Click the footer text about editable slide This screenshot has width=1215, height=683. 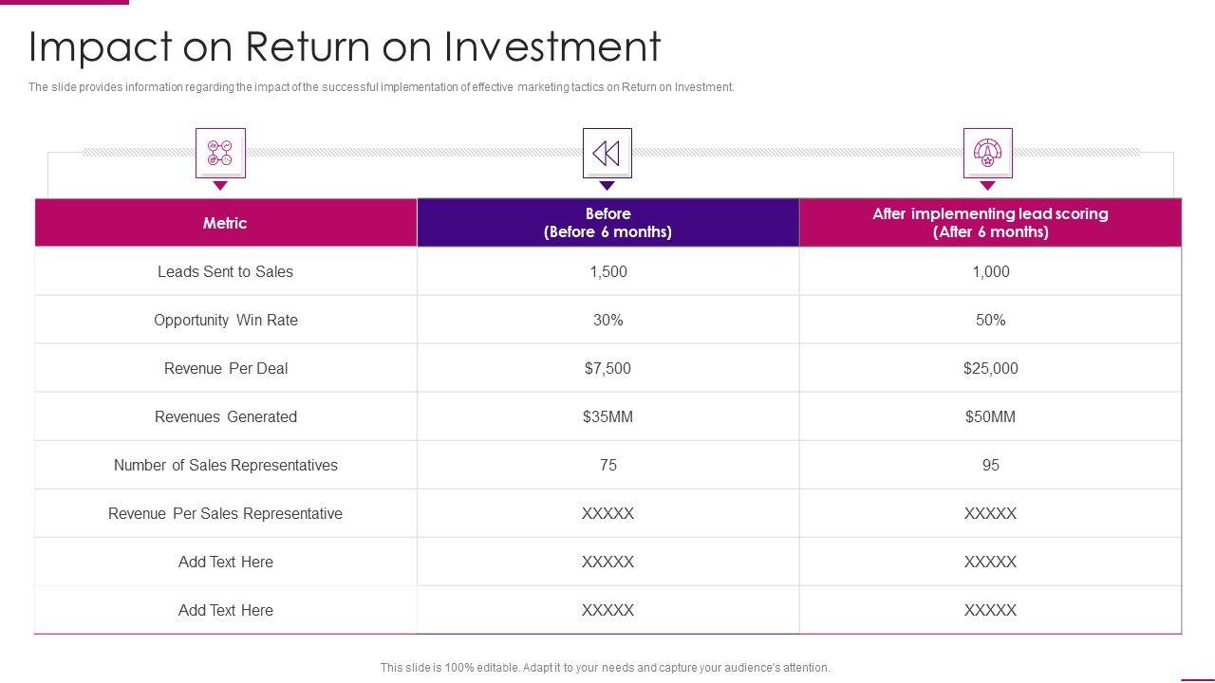coord(605,668)
